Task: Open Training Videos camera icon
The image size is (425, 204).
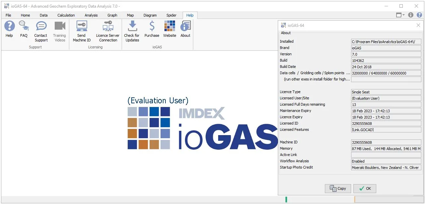Action: point(60,26)
